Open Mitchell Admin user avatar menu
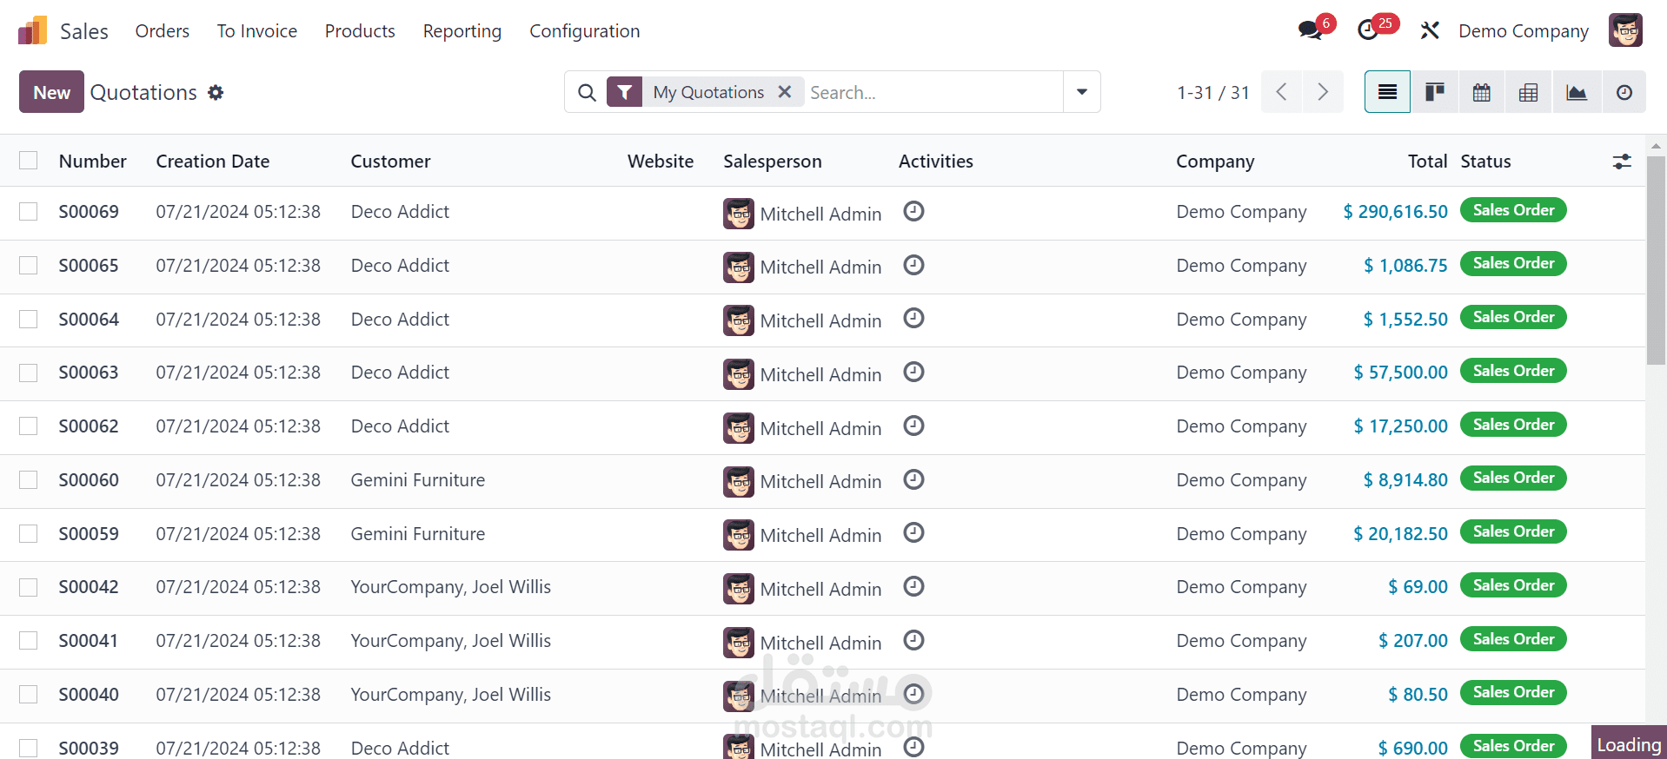 pyautogui.click(x=1625, y=30)
